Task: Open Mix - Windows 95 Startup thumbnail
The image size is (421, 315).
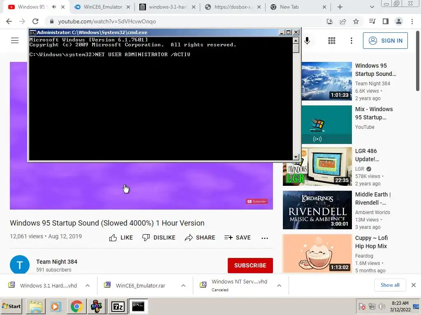Action: click(326, 125)
